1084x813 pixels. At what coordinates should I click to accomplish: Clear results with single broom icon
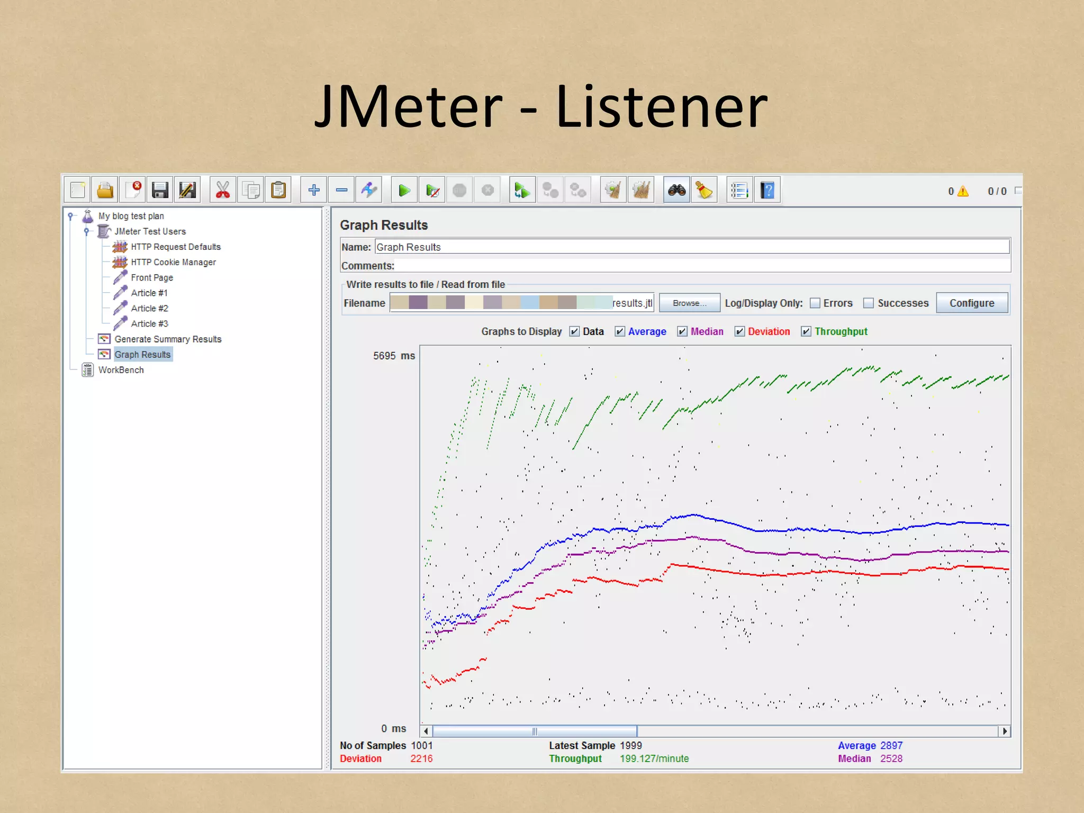(x=613, y=190)
